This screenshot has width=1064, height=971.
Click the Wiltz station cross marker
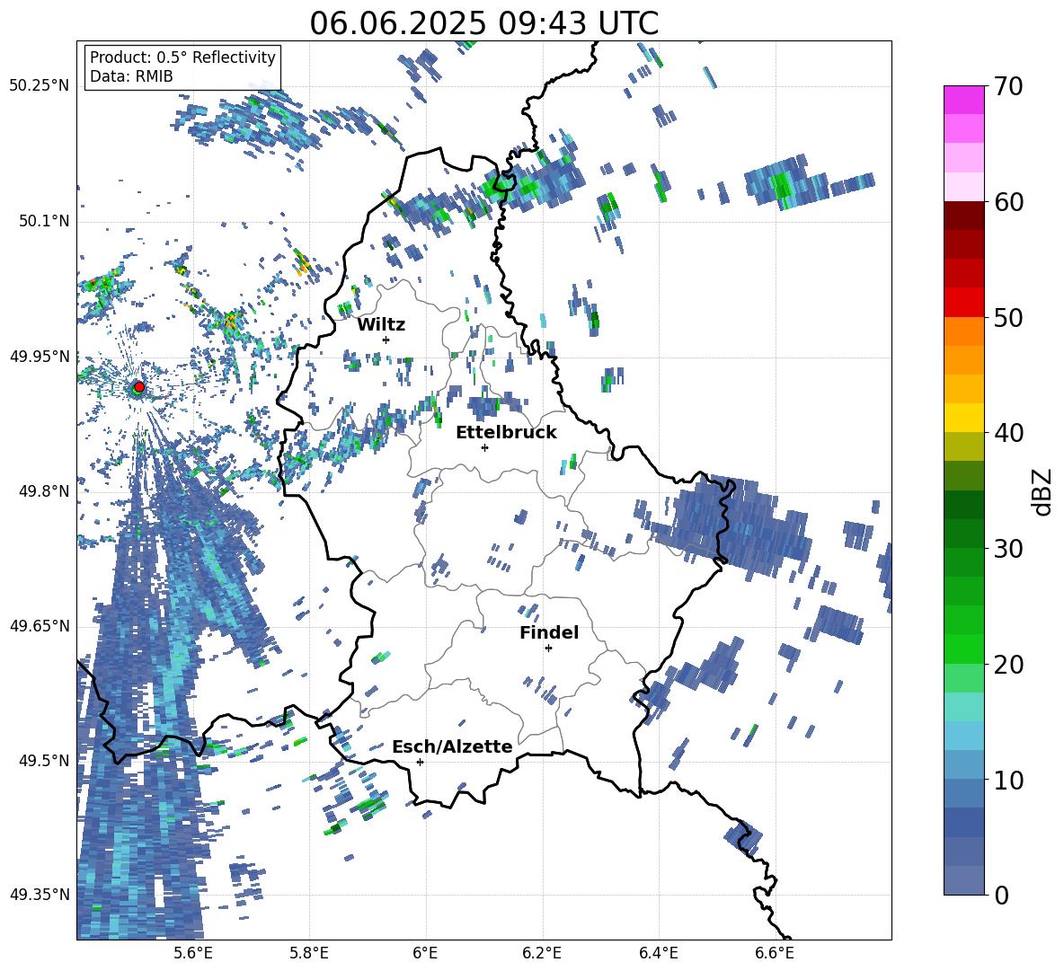[386, 340]
